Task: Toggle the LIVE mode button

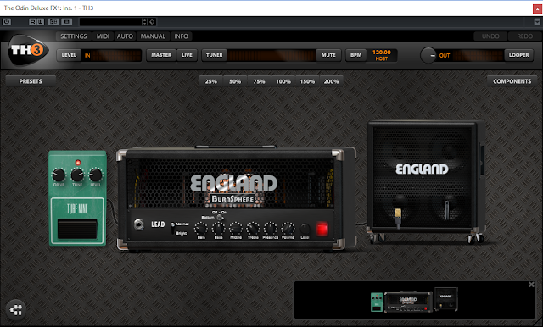Action: click(x=187, y=55)
